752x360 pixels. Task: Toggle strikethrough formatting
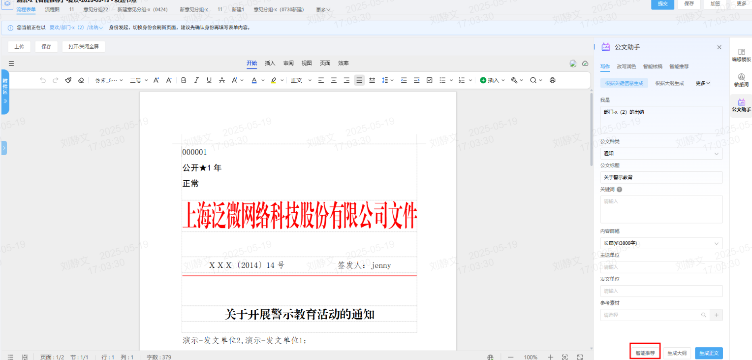click(222, 80)
